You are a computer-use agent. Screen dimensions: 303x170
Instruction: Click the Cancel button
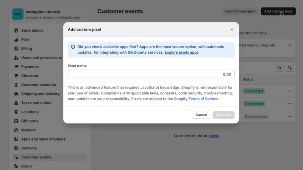click(201, 115)
